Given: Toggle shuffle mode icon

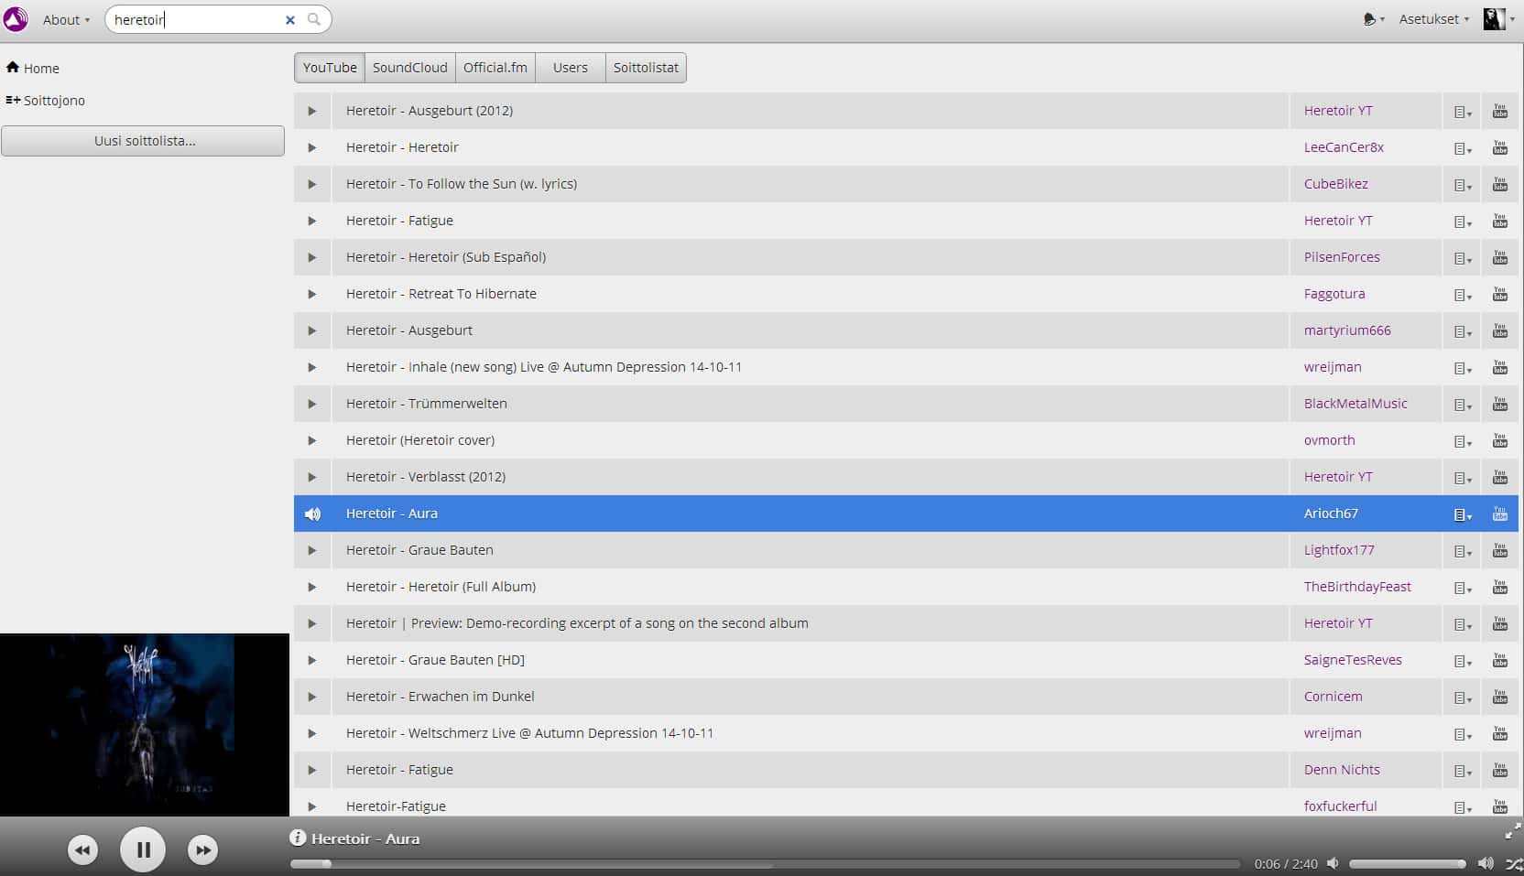Looking at the screenshot, I should (x=1514, y=863).
